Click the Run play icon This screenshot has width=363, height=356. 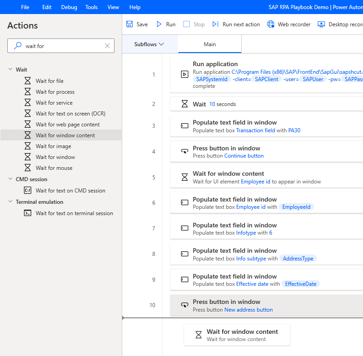click(x=159, y=24)
